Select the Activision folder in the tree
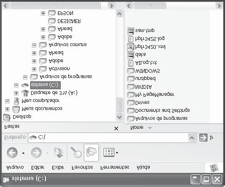 [59, 69]
